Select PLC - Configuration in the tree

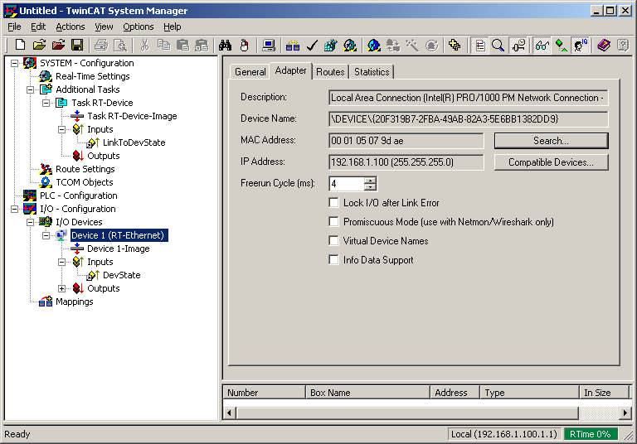79,195
